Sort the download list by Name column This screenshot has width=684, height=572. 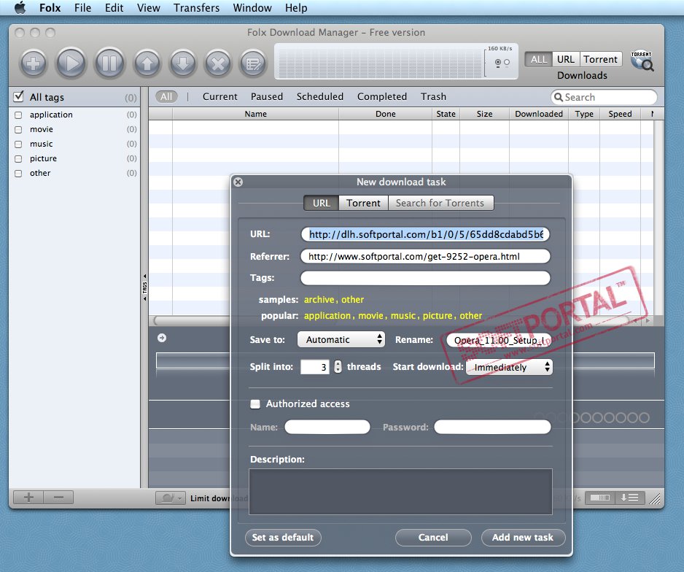click(256, 114)
